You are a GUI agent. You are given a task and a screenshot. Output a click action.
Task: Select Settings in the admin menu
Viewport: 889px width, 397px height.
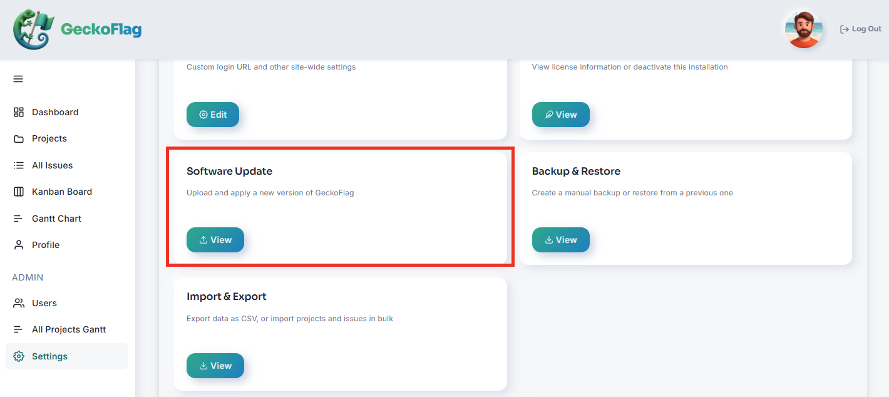click(x=66, y=356)
